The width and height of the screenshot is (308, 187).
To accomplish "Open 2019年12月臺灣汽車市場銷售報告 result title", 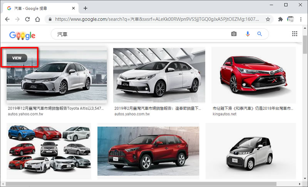I will 55,108.
